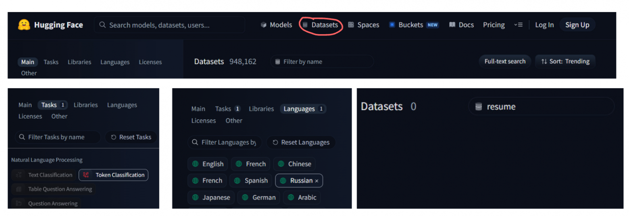629x216 pixels.
Task: Open the Docs book icon link
Action: tap(461, 25)
